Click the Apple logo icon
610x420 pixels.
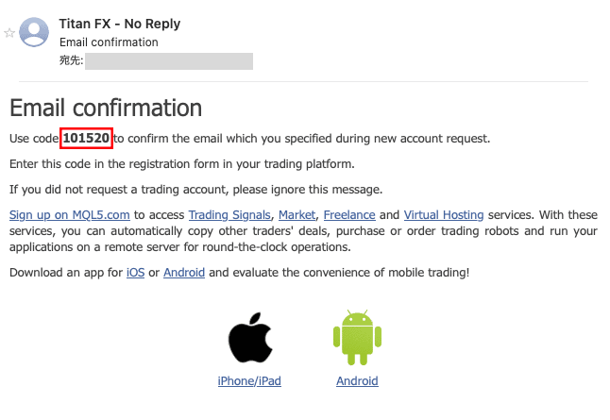click(249, 338)
